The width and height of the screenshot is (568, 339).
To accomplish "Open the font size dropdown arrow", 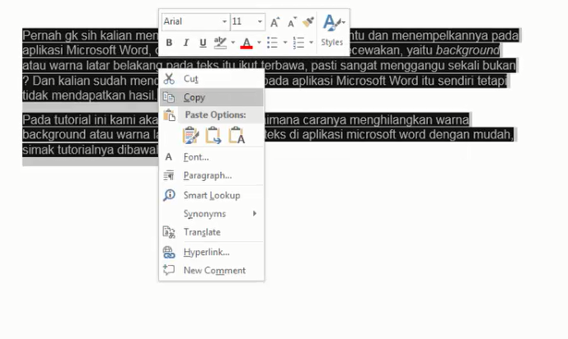I will coord(260,21).
